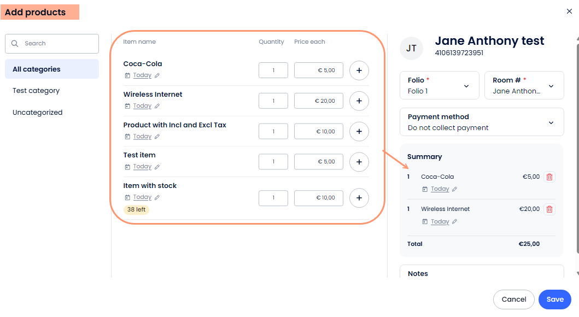Cancel adding products
579x317 pixels.
point(513,300)
